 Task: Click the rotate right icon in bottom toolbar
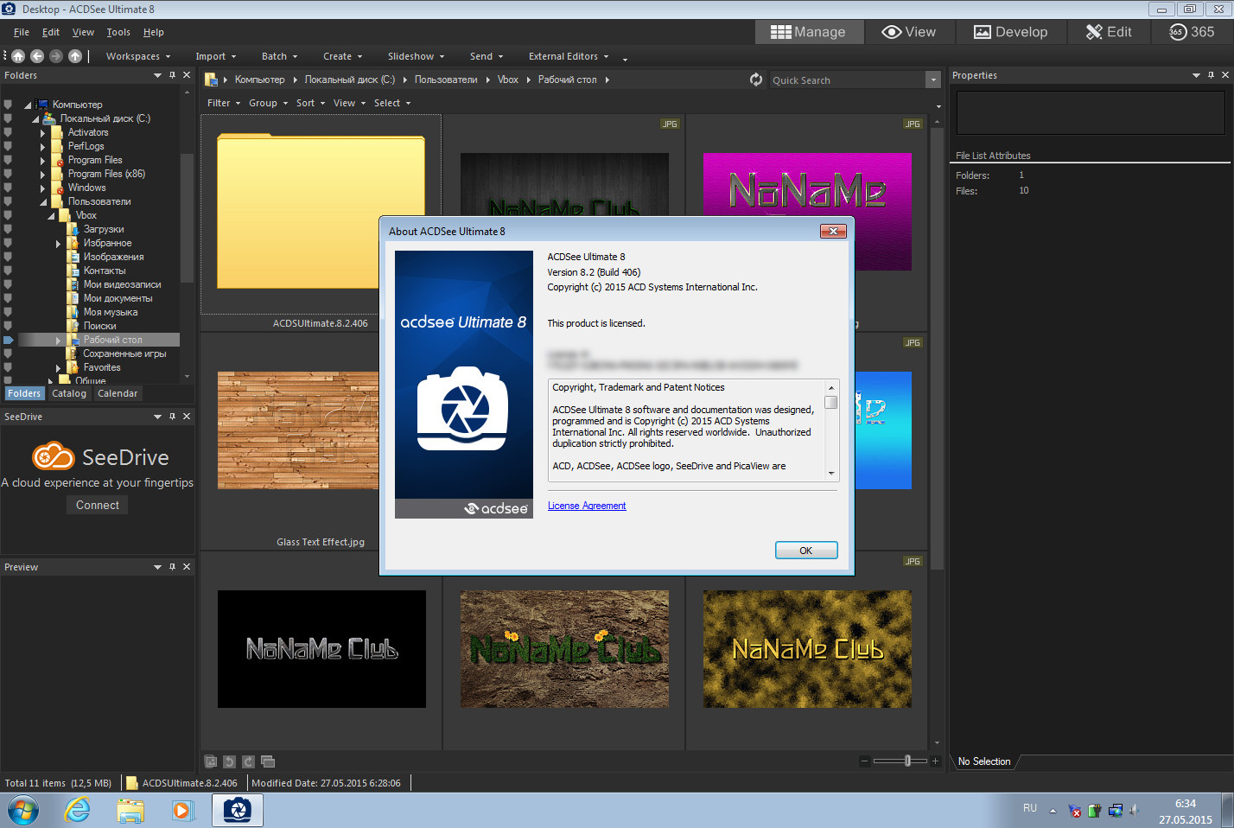coord(248,761)
